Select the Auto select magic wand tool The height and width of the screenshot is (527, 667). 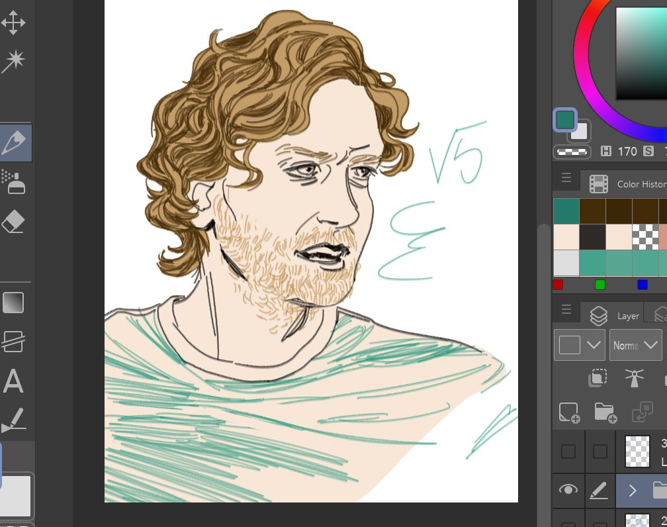14,60
